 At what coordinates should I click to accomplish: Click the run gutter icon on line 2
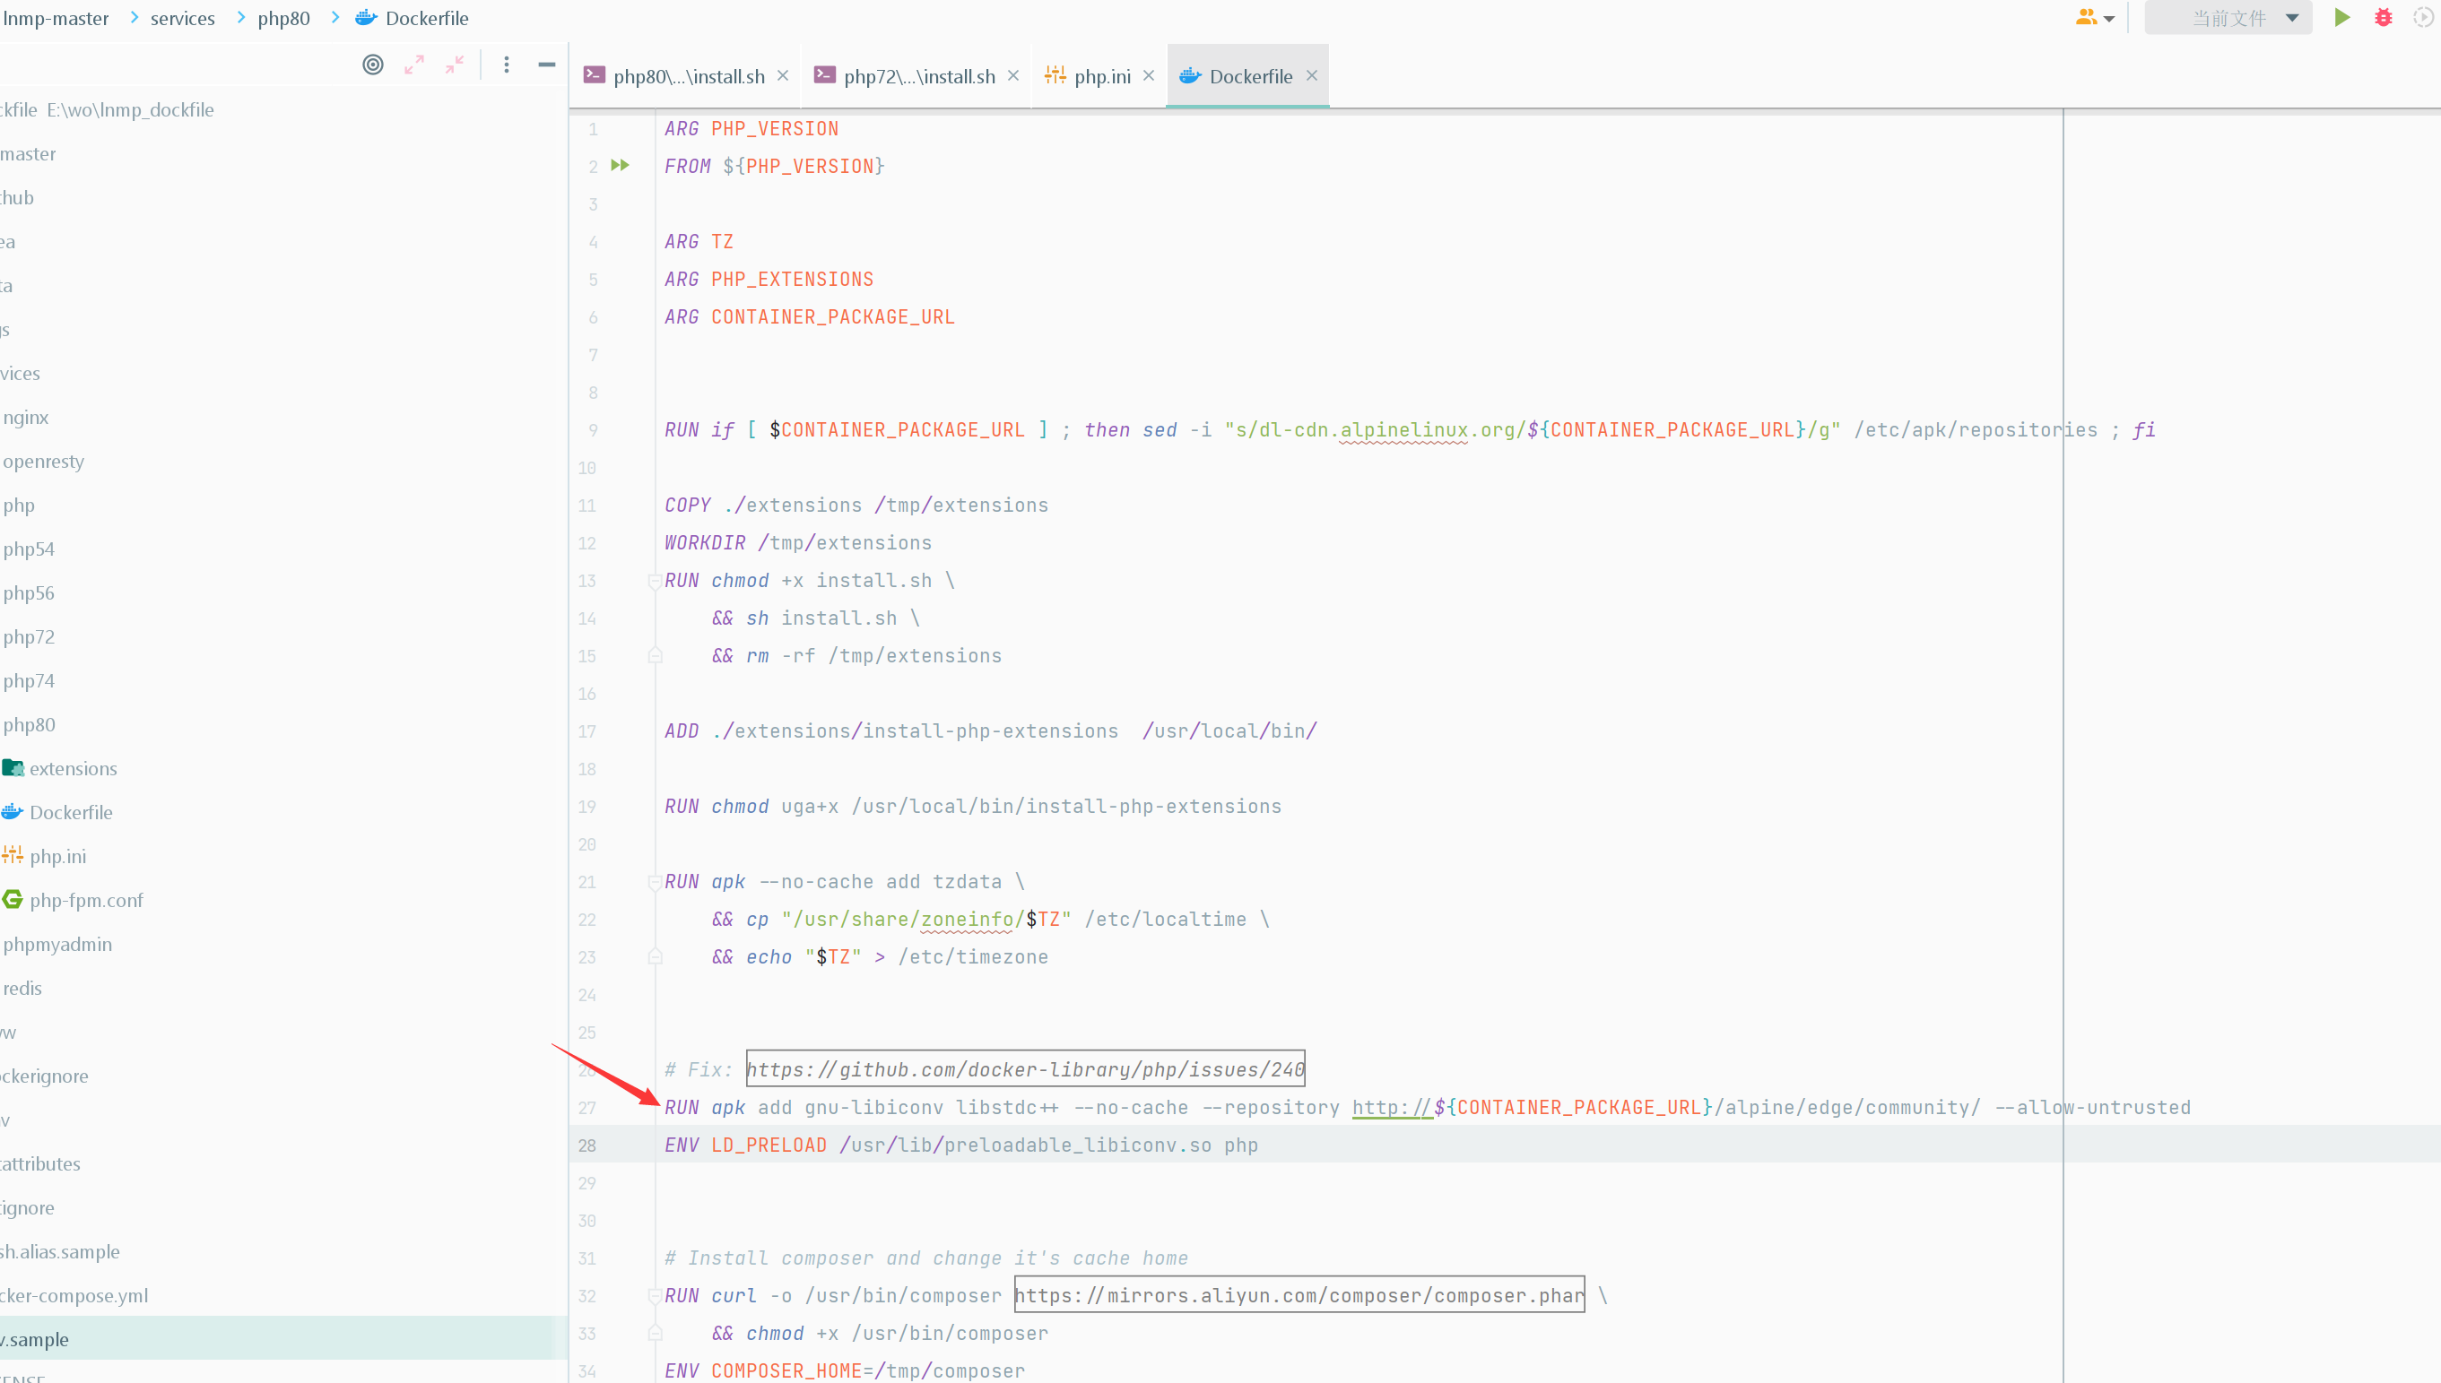pos(621,165)
